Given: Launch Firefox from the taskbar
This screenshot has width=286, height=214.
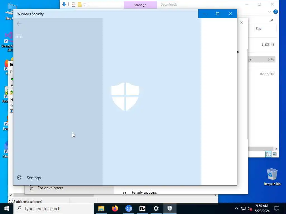Looking at the screenshot, I should coord(115,208).
